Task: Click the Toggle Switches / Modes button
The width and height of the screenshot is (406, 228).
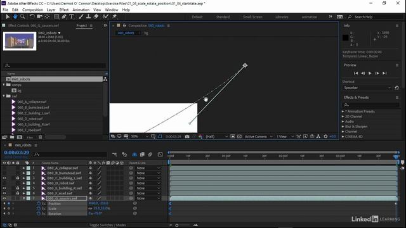Action: click(x=107, y=225)
